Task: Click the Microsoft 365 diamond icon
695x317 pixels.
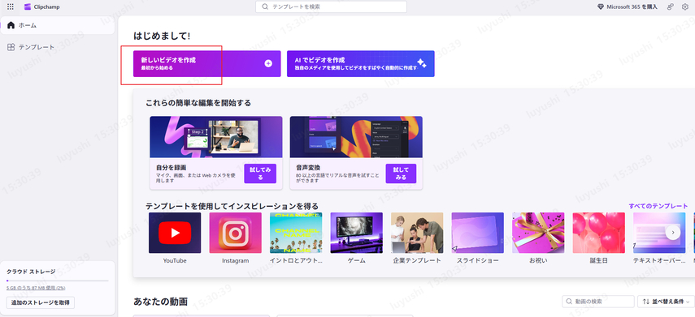Action: click(601, 6)
